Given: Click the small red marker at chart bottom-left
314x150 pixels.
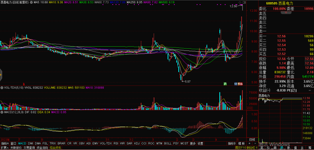Looking at the screenshot, I should tap(24, 84).
